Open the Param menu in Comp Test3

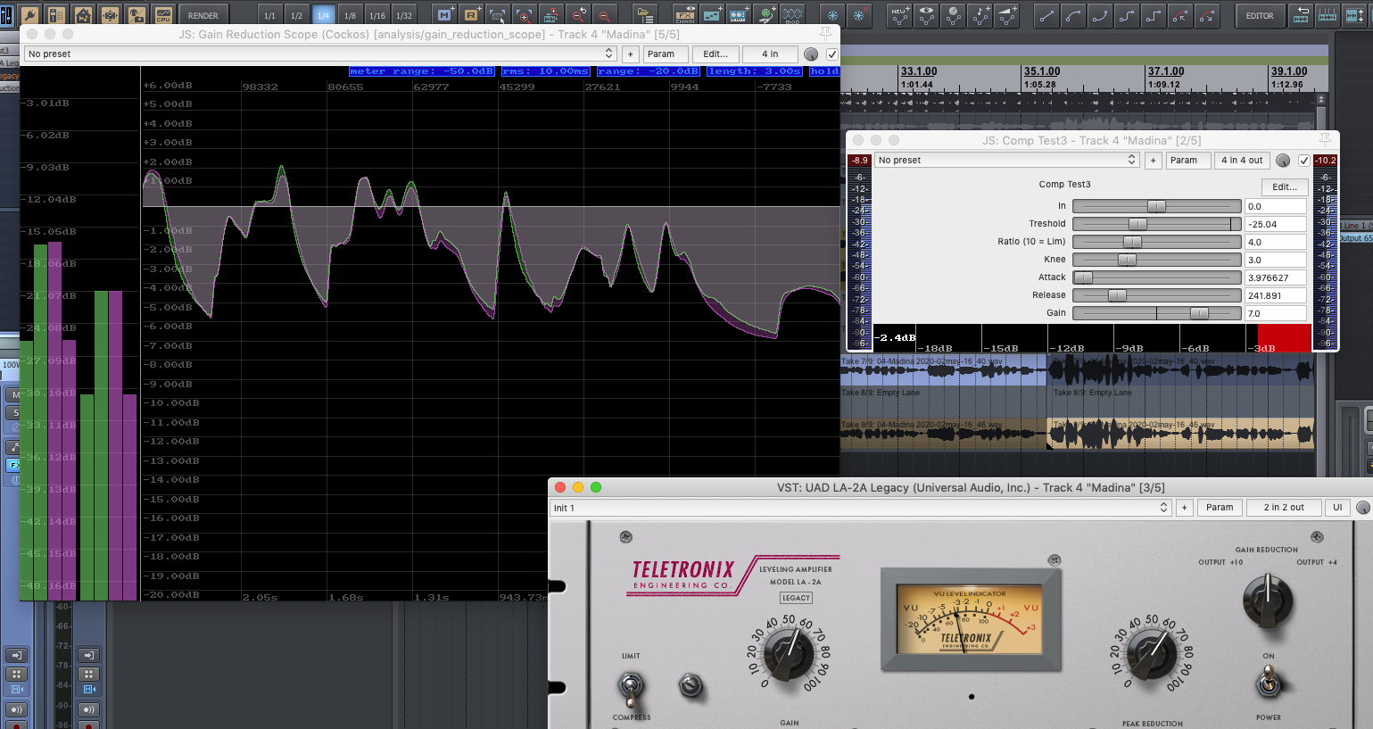1187,161
